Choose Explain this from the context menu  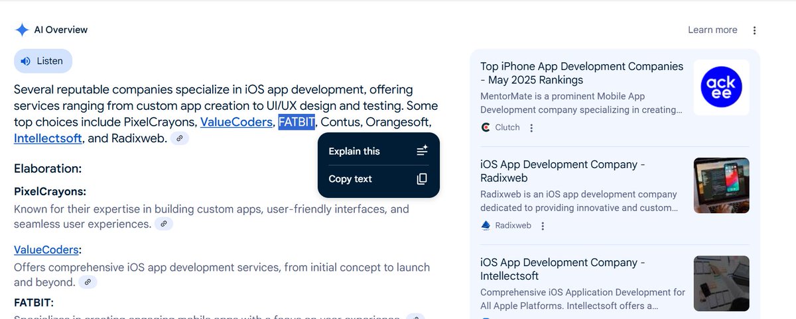click(x=379, y=151)
